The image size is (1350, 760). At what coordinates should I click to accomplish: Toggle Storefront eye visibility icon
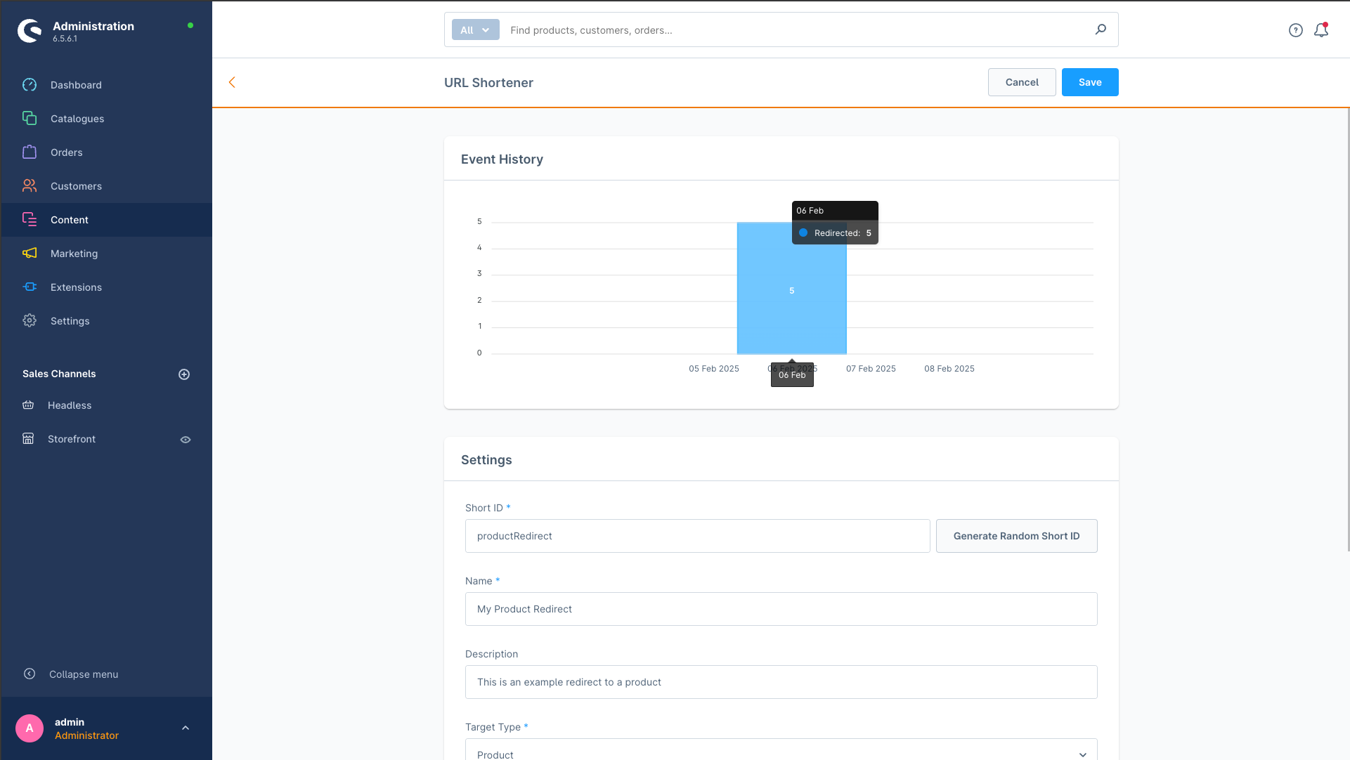[x=186, y=440]
